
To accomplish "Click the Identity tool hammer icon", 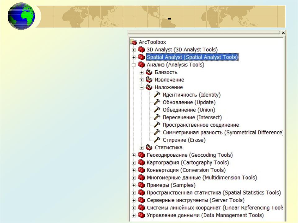I will point(157,94).
